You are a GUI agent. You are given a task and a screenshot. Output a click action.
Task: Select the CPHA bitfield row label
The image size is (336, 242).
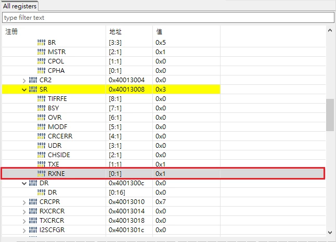[56, 71]
